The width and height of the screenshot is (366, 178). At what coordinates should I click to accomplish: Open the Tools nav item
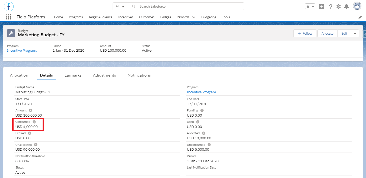pos(226,17)
